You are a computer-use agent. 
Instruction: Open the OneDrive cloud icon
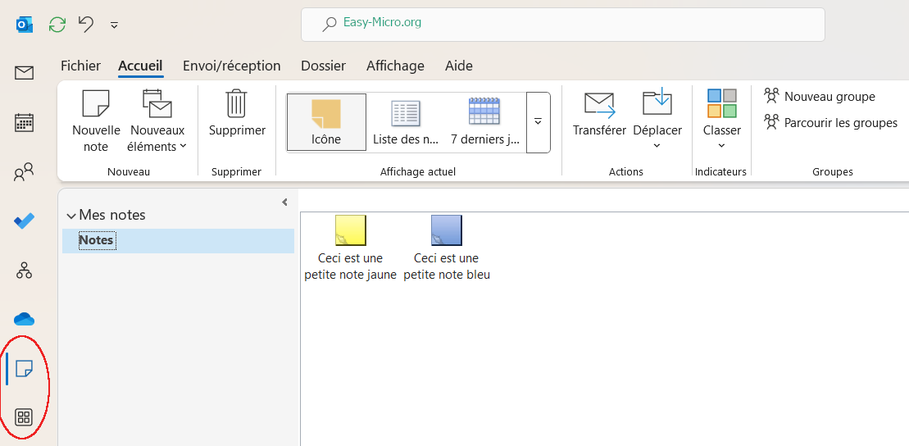click(24, 319)
